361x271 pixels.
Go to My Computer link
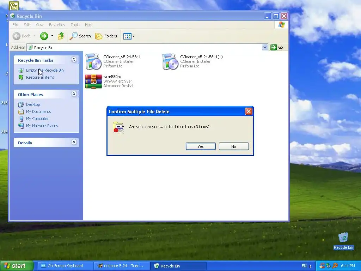tap(37, 119)
